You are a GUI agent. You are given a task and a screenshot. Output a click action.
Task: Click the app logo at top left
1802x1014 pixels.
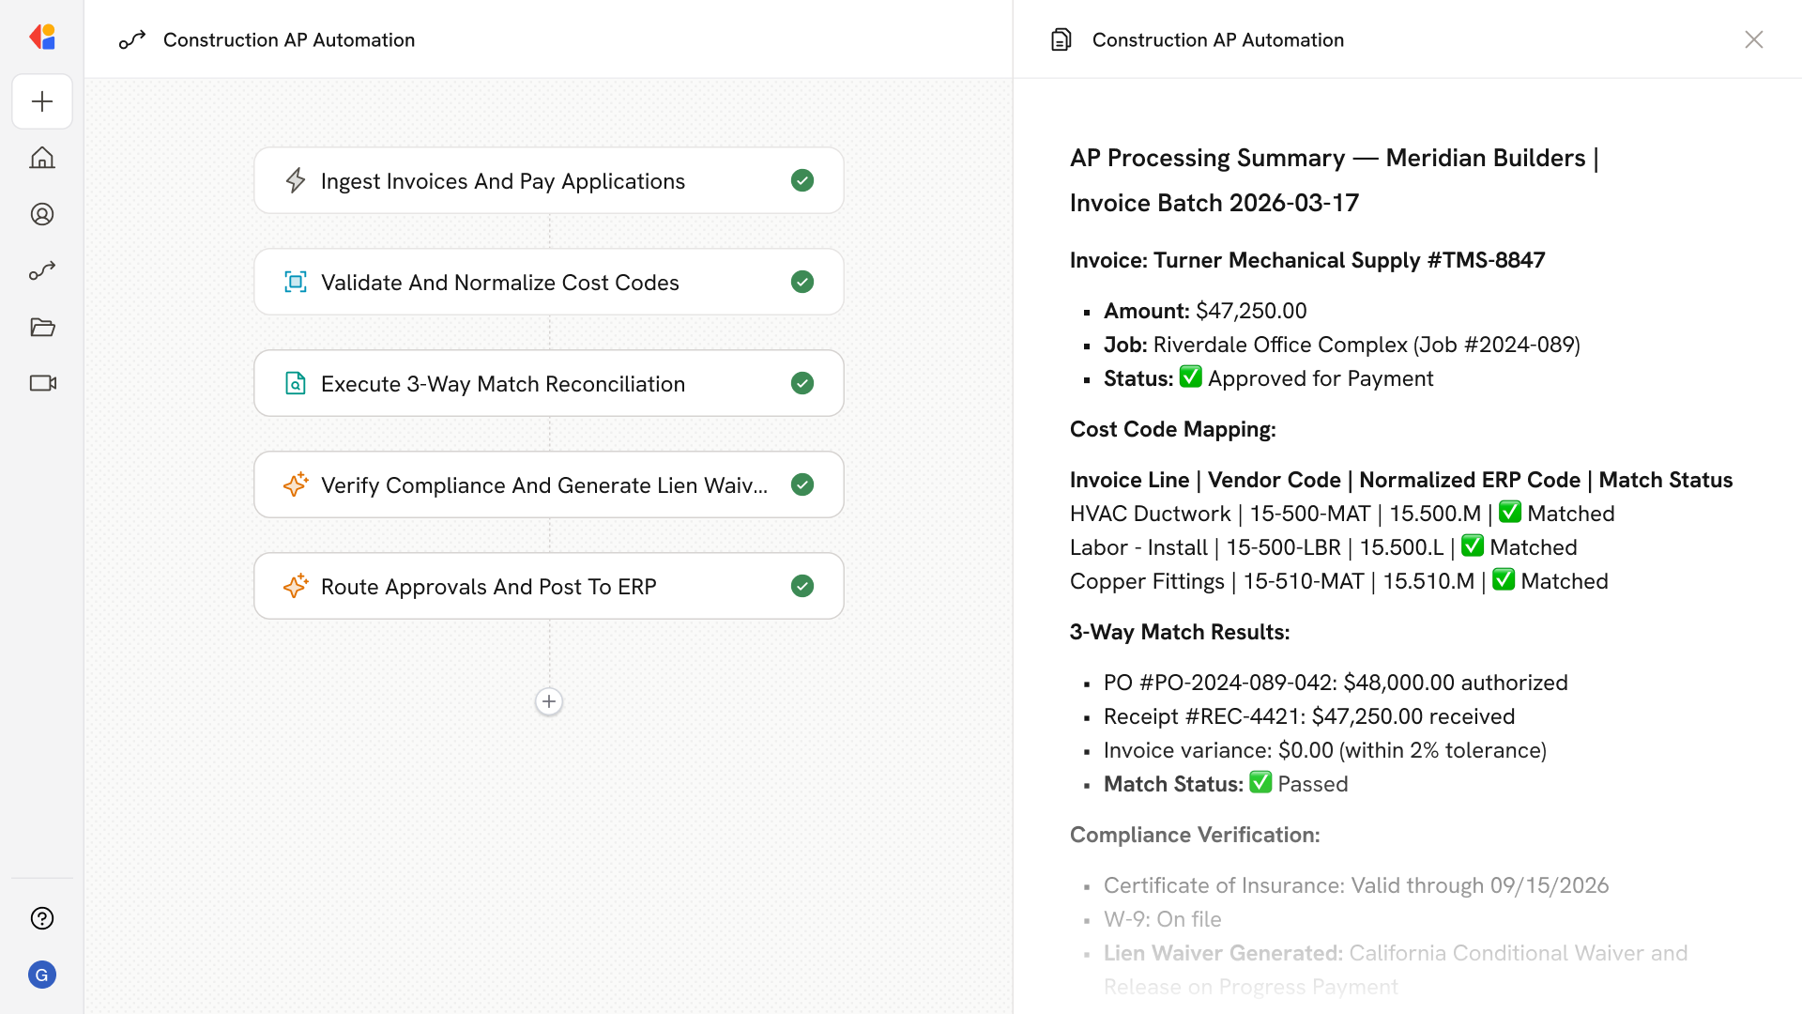(x=42, y=38)
